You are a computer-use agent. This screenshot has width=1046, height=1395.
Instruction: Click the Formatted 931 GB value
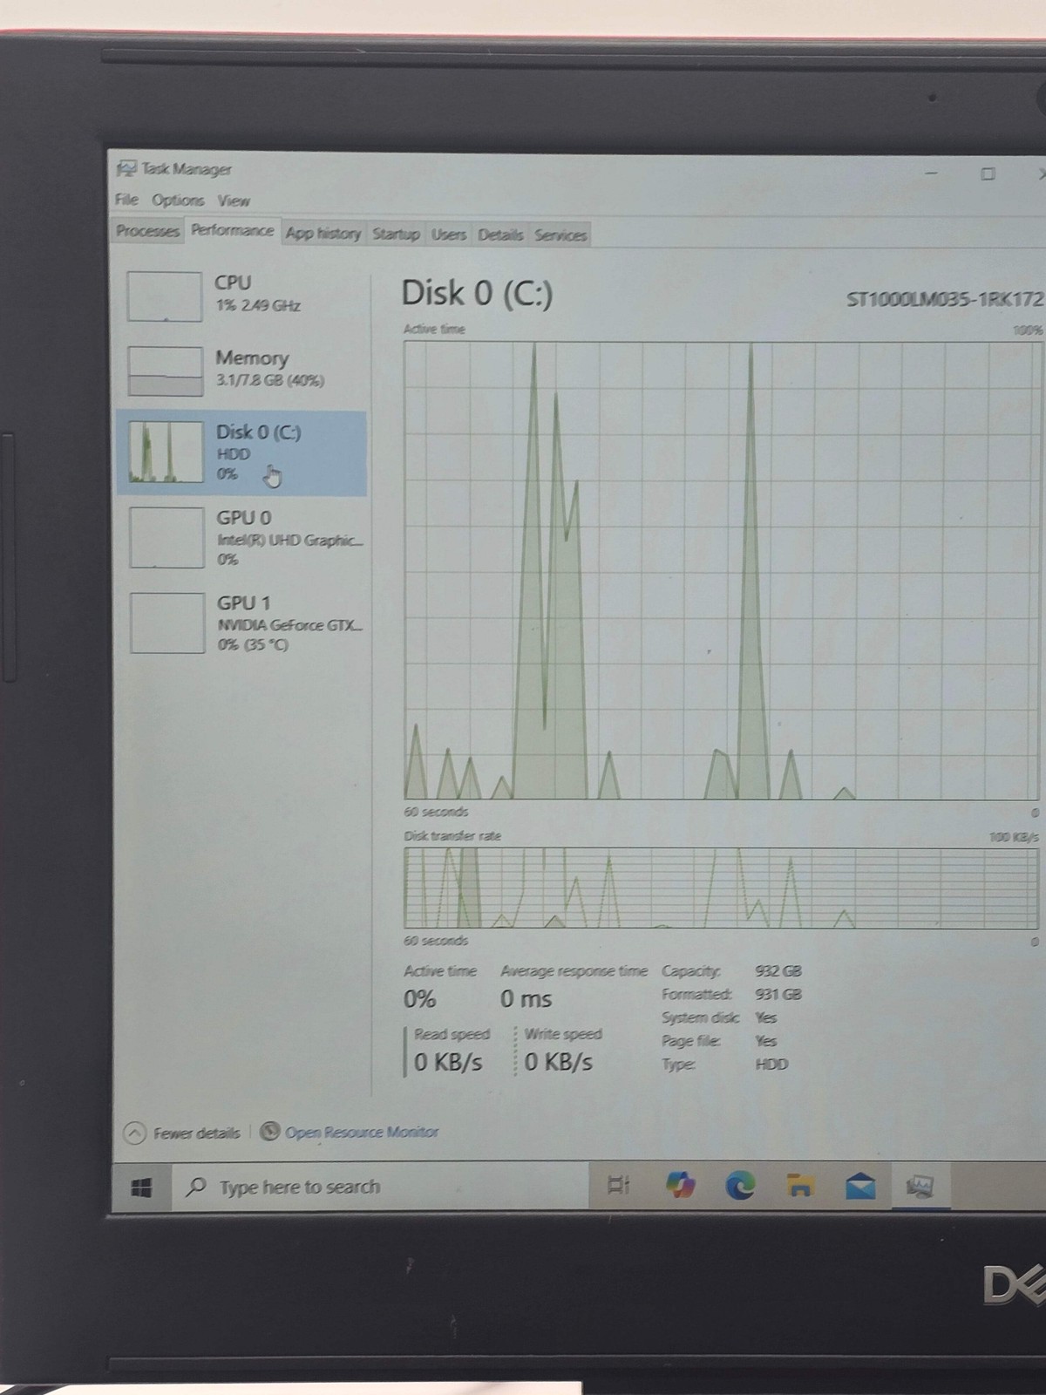click(x=778, y=994)
